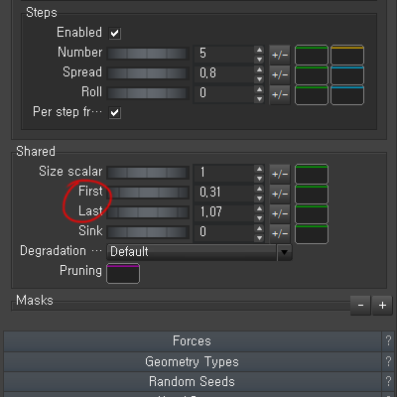Screen dimensions: 397x397
Task: Open the green curve box for Size scalar
Action: point(312,175)
